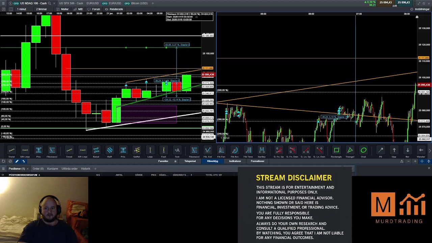Open the Historik tab
This screenshot has height=243, width=432.
[85, 169]
